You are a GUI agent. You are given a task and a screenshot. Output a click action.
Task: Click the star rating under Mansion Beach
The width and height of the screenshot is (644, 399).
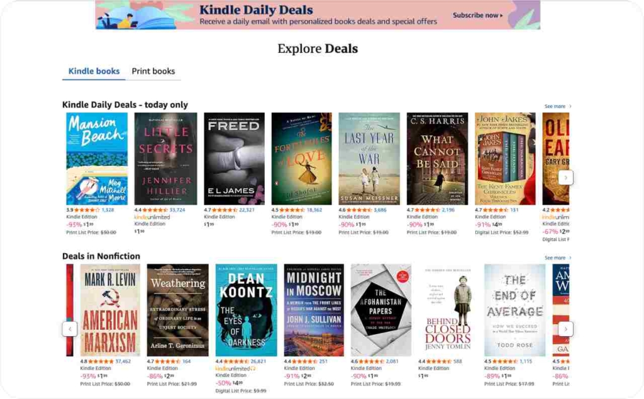pyautogui.click(x=87, y=210)
